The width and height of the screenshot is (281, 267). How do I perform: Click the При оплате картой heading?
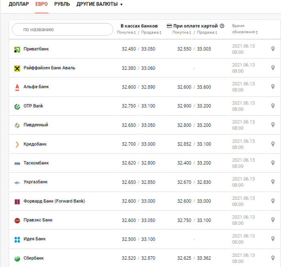pyautogui.click(x=195, y=26)
